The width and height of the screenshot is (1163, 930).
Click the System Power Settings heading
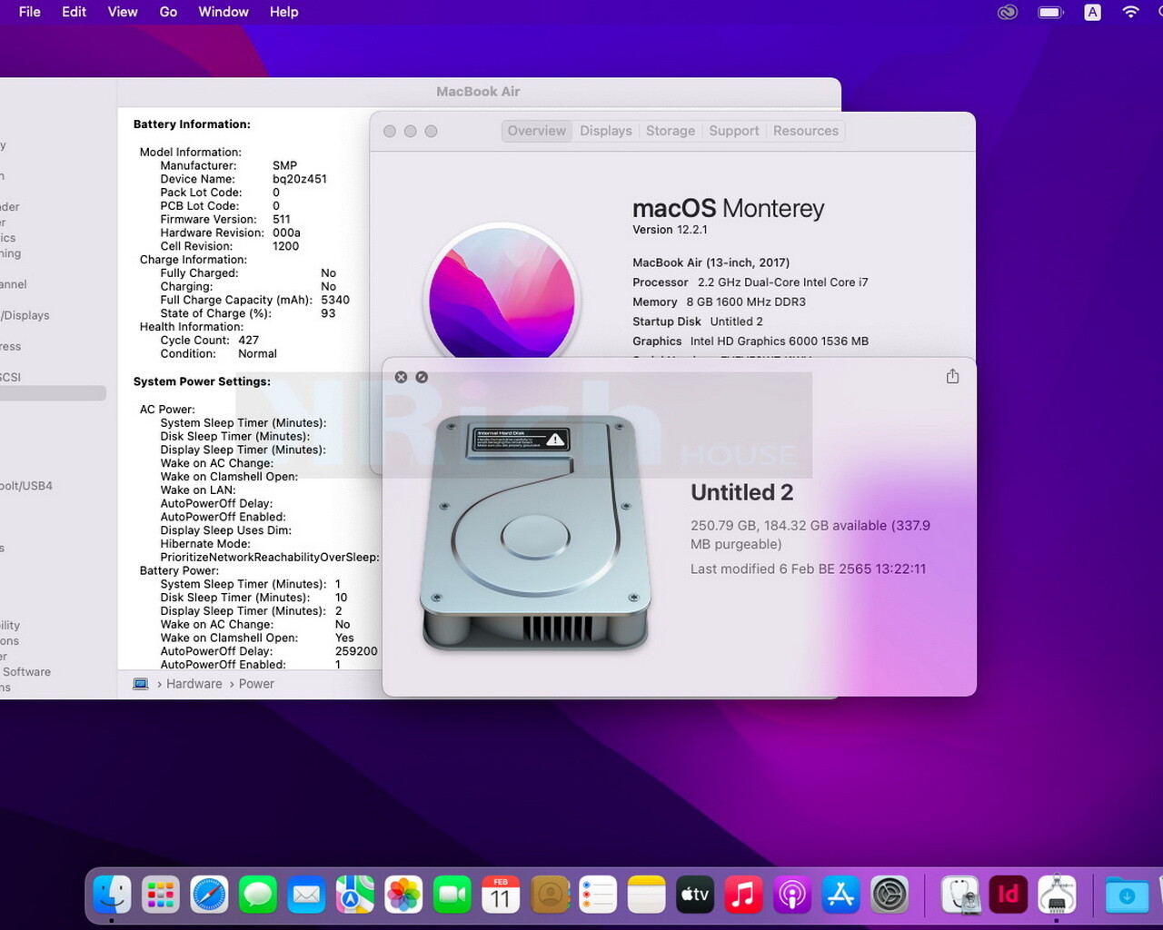[x=202, y=381]
